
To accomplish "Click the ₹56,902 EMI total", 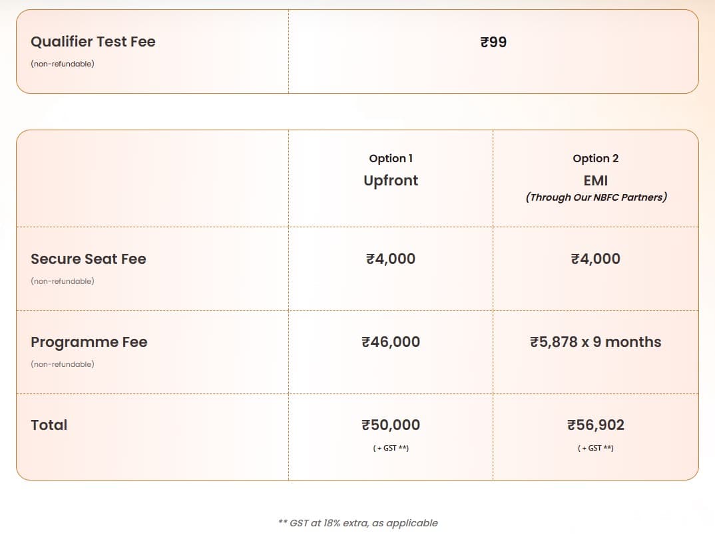I will tap(595, 425).
